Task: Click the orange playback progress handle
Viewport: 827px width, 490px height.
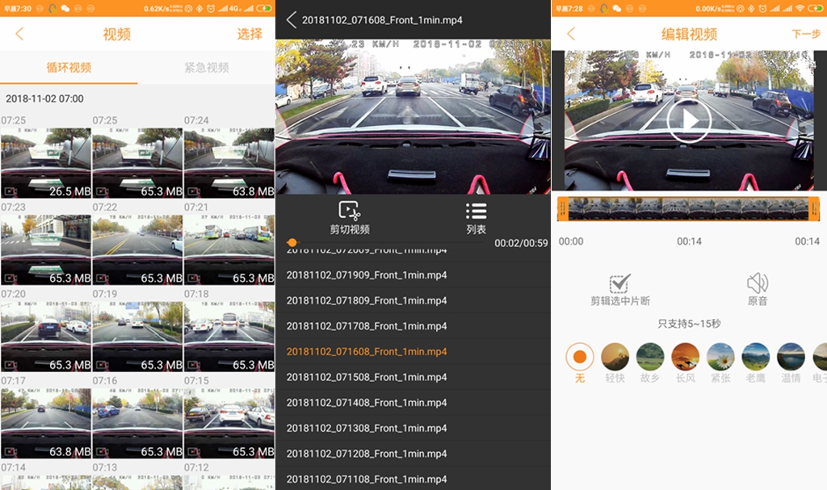Action: [292, 243]
